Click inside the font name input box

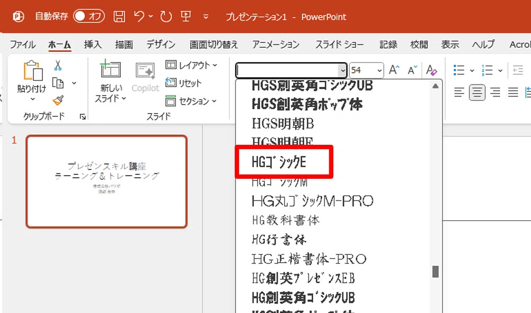click(288, 70)
